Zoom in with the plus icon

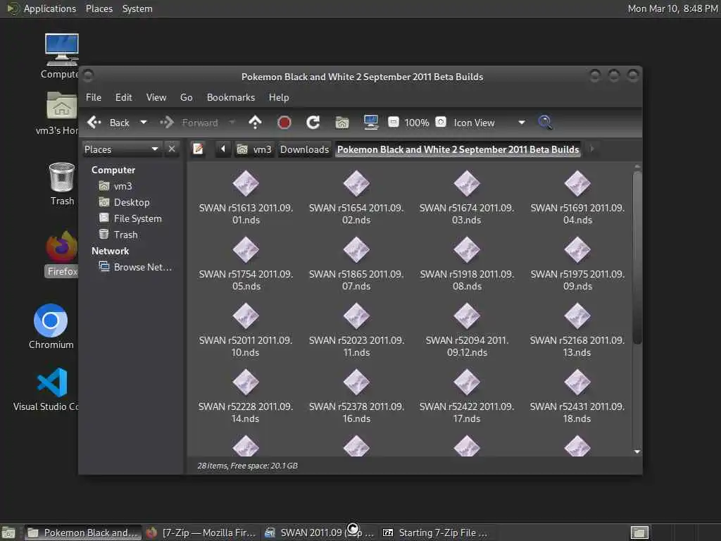(x=441, y=122)
